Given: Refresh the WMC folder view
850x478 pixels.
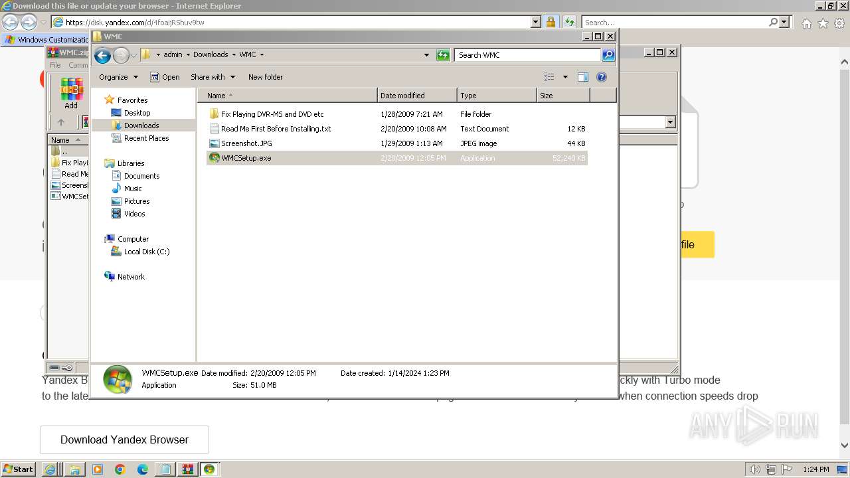Looking at the screenshot, I should (443, 55).
